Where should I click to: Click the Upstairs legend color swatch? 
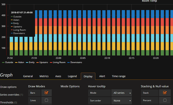[38, 62]
